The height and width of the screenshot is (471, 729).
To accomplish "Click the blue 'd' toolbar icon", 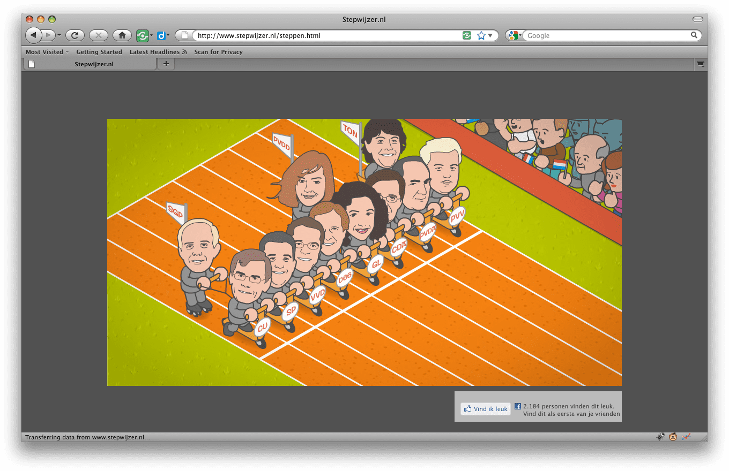I will coord(161,35).
